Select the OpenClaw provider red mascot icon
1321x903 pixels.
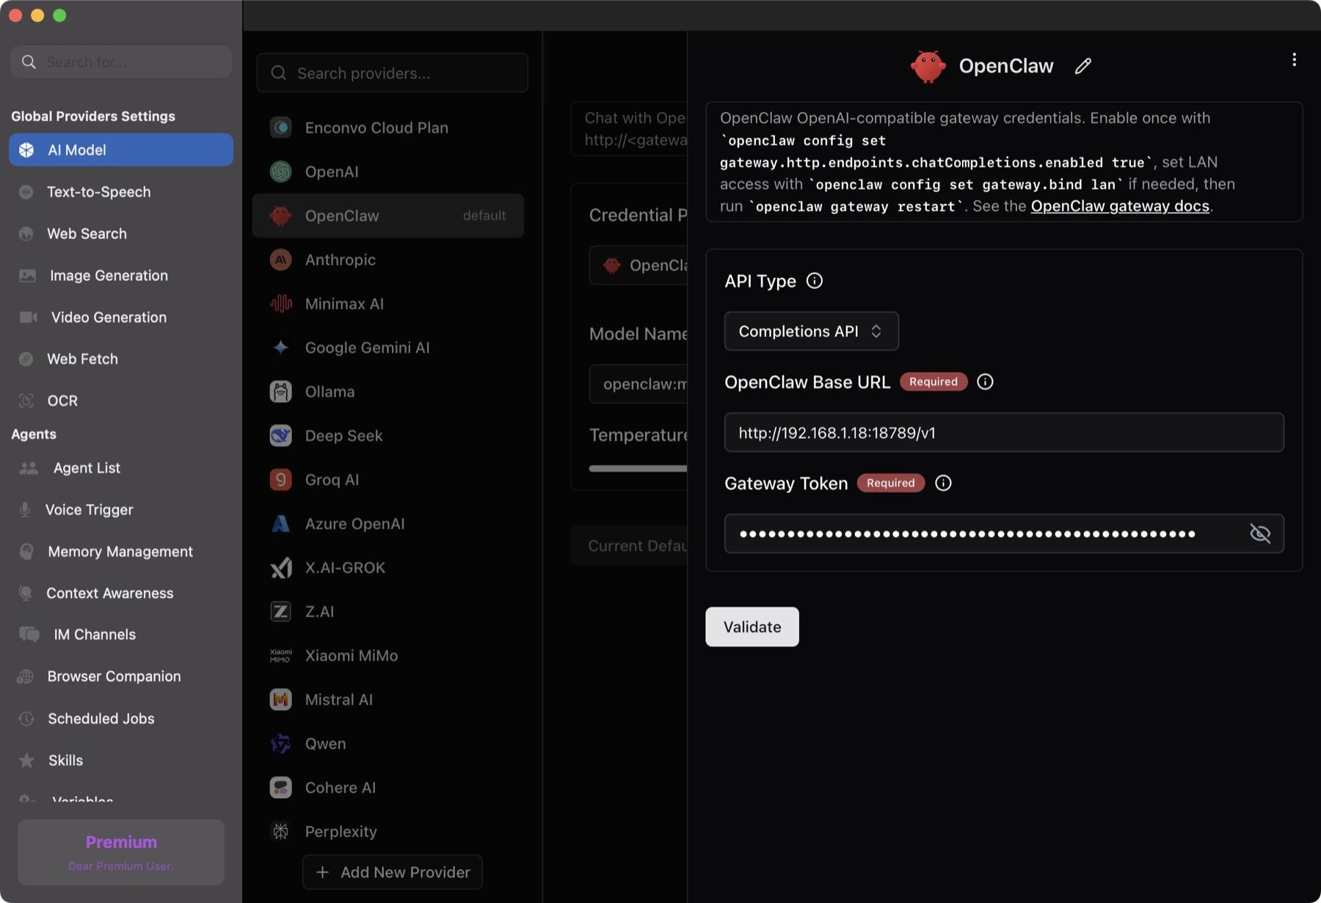tap(280, 216)
